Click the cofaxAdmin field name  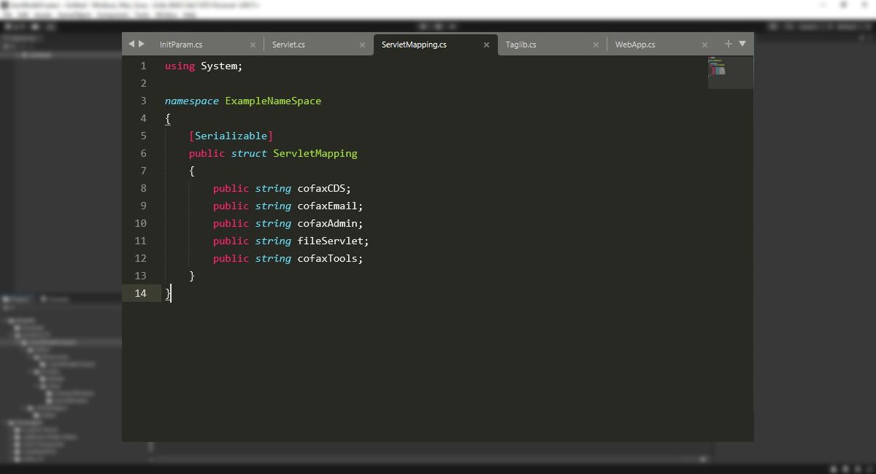[327, 223]
